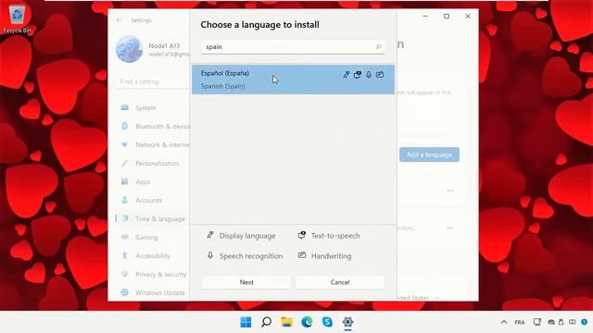Open taskbar Search
This screenshot has width=593, height=333.
click(266, 322)
